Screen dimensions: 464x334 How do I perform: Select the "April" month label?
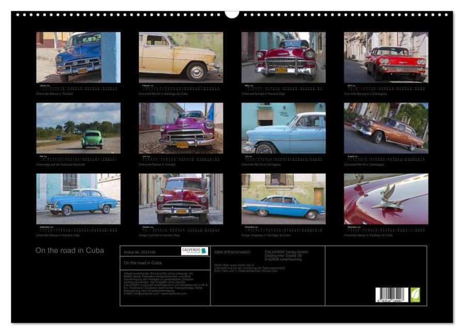tap(350, 86)
